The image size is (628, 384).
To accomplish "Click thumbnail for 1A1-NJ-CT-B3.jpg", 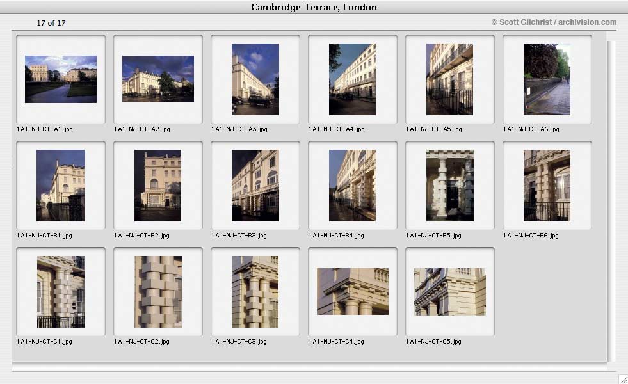I will coord(255,186).
